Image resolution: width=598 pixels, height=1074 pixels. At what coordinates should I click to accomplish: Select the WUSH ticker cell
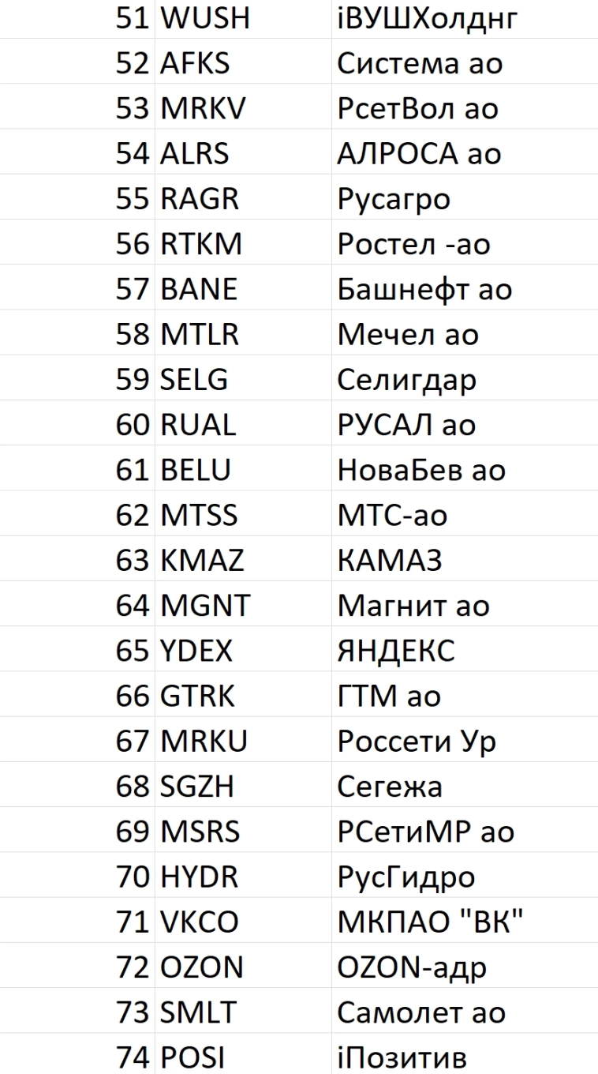[x=205, y=17]
